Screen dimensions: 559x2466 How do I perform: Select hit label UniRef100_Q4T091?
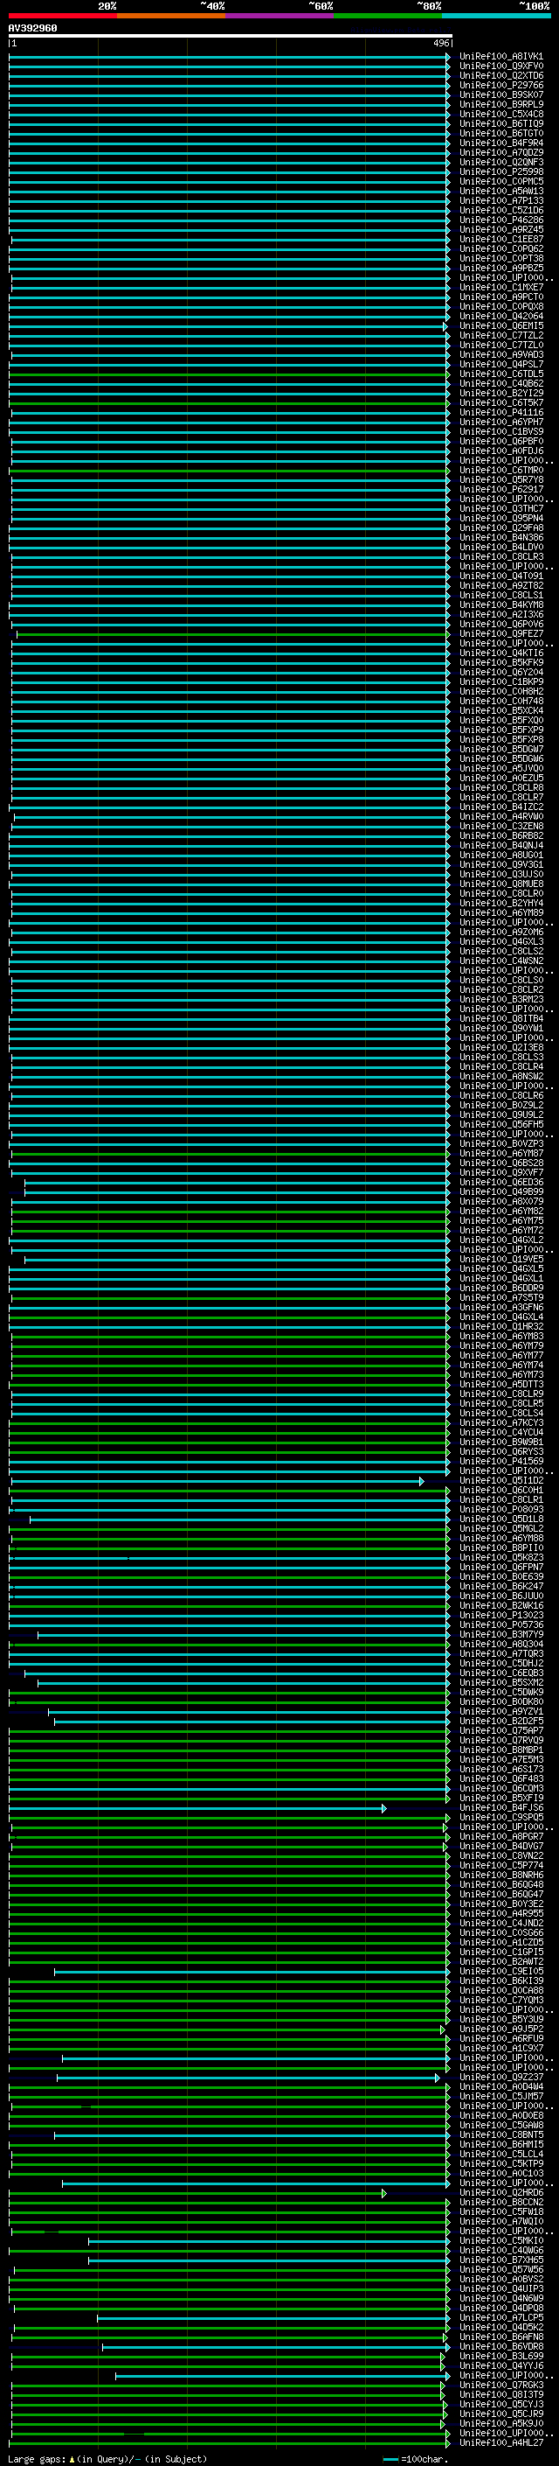point(500,576)
